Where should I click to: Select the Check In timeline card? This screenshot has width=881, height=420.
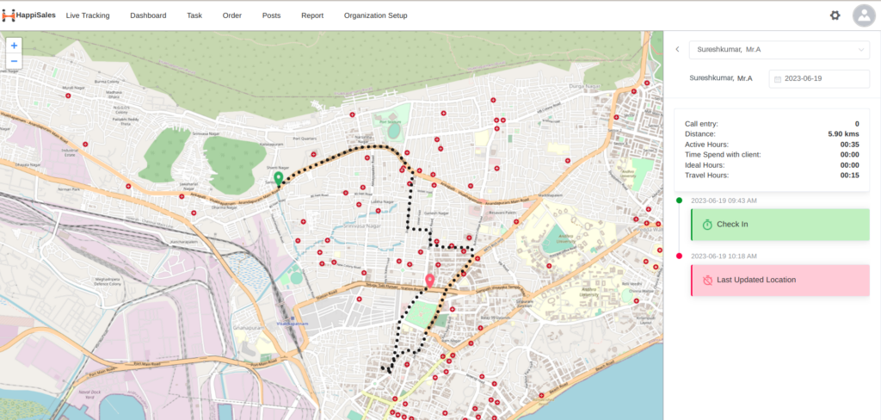[x=779, y=225]
